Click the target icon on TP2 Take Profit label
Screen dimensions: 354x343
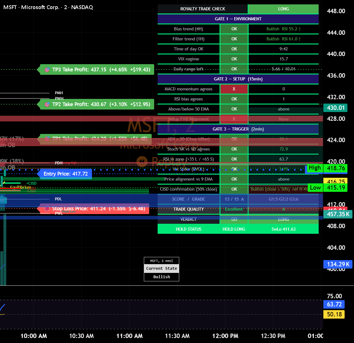(47, 105)
